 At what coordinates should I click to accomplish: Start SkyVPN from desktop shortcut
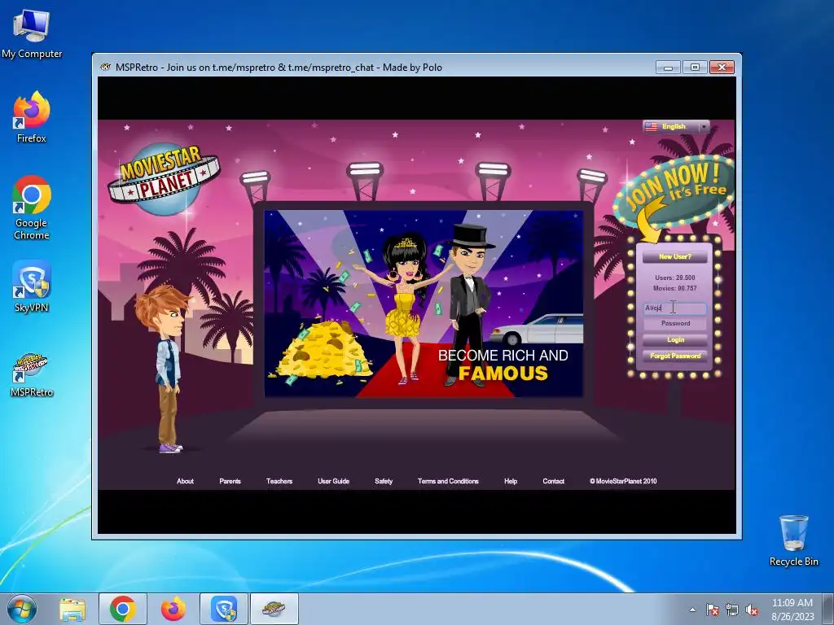(32, 286)
